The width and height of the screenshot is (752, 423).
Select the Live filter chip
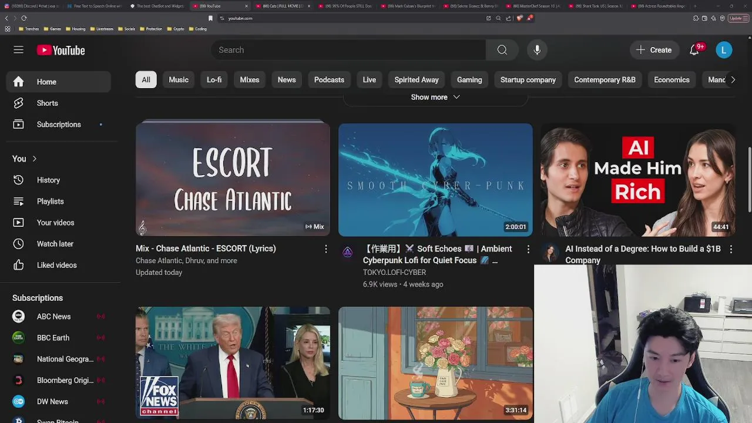pos(369,79)
